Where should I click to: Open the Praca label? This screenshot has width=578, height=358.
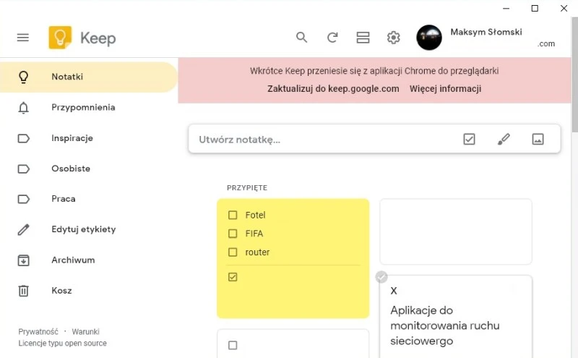tap(88, 199)
